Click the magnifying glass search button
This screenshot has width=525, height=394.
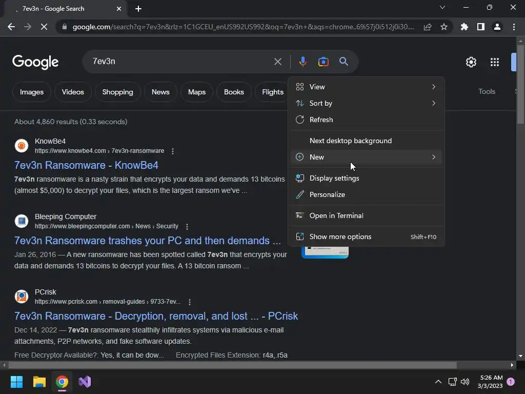click(x=344, y=62)
